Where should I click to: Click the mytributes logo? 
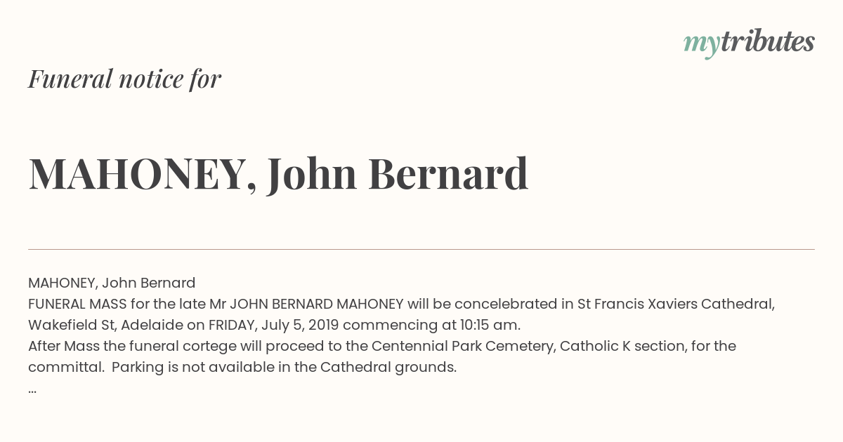pos(749,43)
